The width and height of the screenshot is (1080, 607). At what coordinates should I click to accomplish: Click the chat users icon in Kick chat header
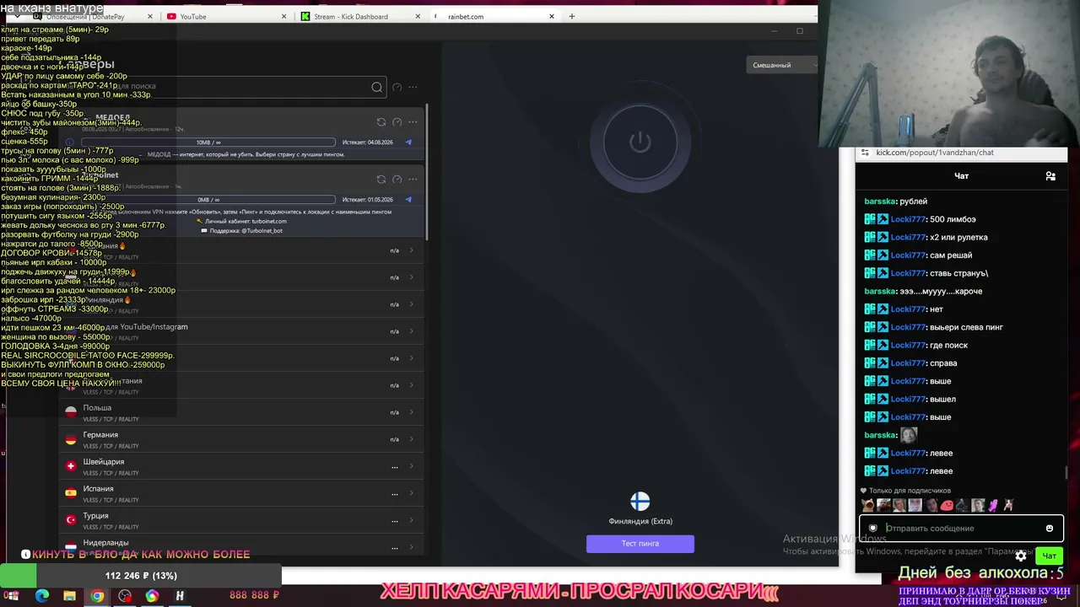pos(1050,176)
